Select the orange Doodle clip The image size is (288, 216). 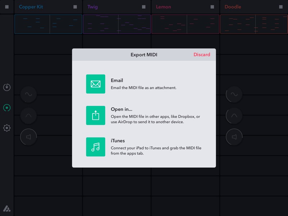(254, 24)
